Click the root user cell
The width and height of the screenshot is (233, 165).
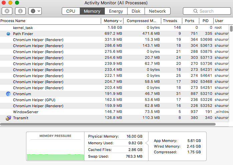point(218,27)
